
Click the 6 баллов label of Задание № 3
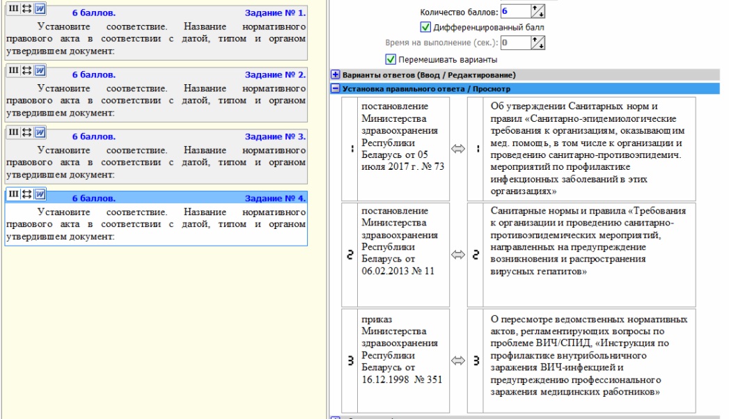tap(93, 136)
